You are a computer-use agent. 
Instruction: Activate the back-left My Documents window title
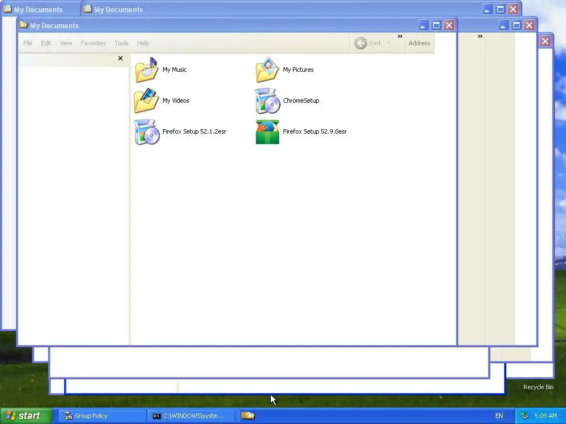pyautogui.click(x=38, y=10)
